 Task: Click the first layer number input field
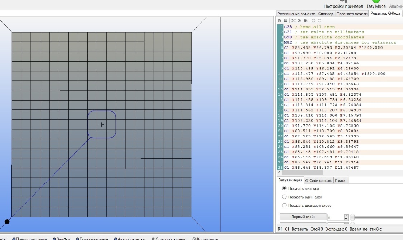(x=335, y=217)
